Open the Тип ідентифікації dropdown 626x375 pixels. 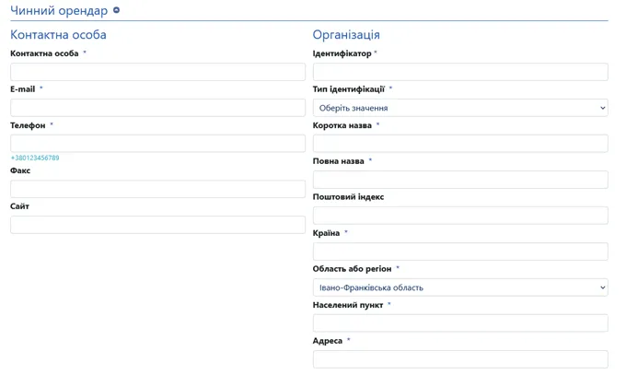pyautogui.click(x=460, y=108)
